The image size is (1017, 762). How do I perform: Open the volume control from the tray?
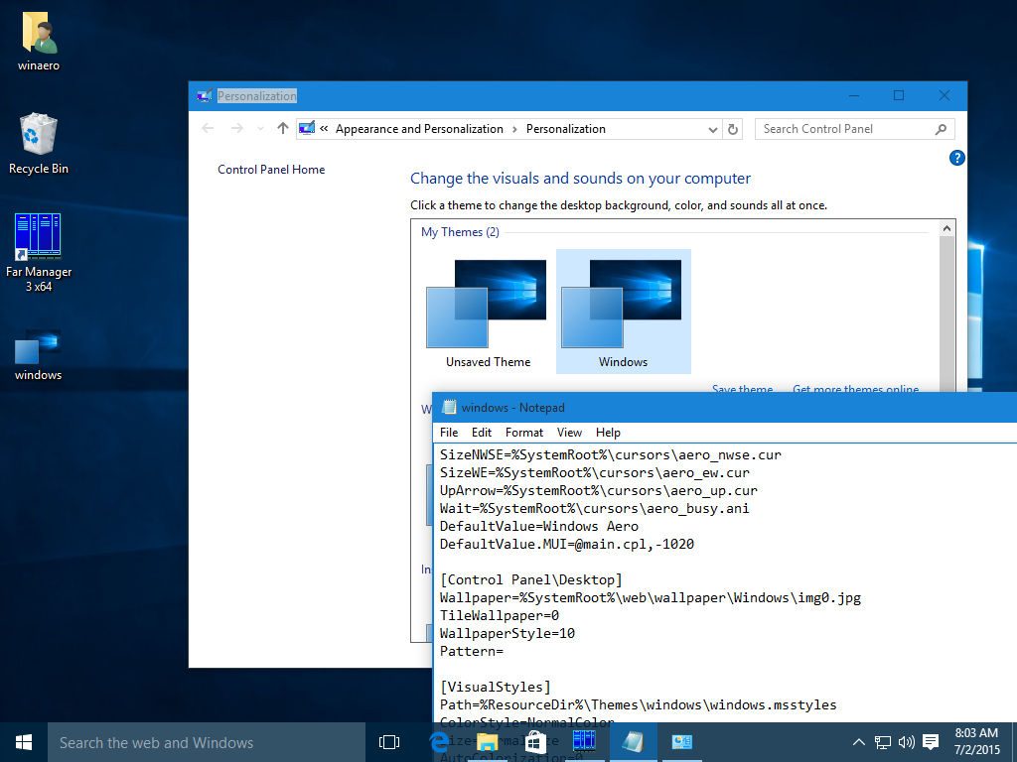905,741
